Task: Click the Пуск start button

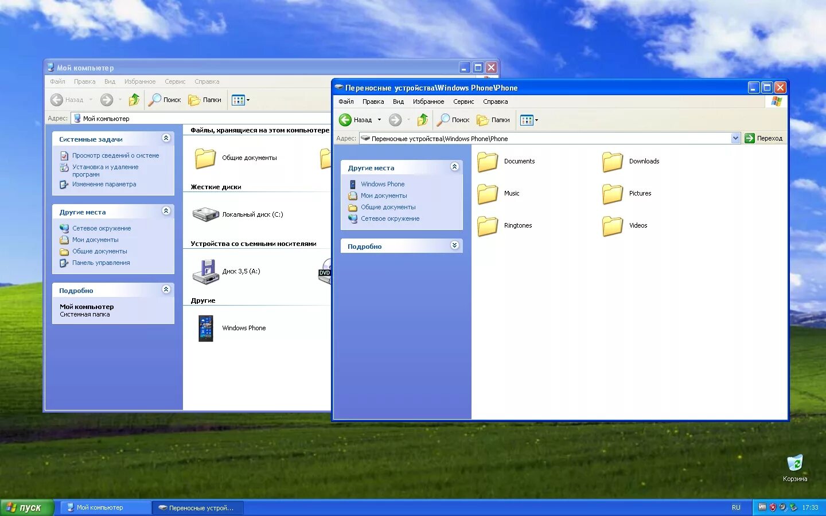Action: (x=27, y=507)
